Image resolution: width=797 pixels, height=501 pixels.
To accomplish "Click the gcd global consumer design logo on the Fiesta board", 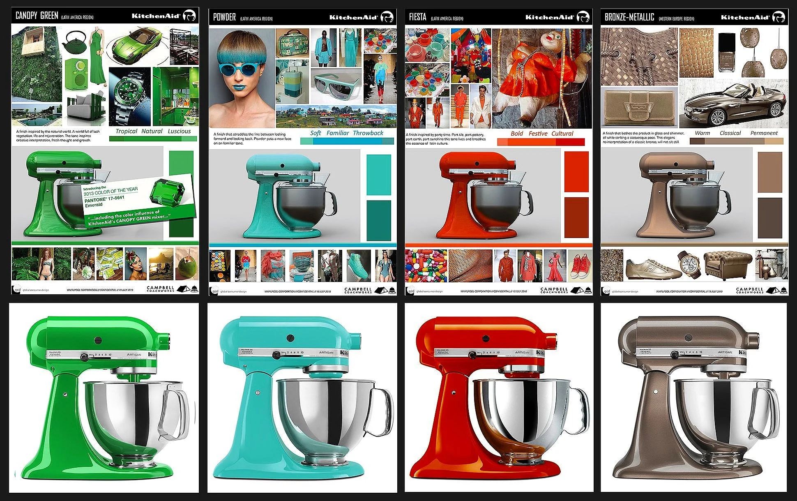I will [411, 290].
